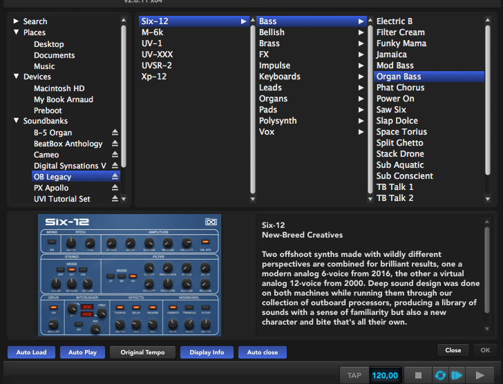Image resolution: width=503 pixels, height=384 pixels.
Task: Open the FX category submenu arrow
Action: (x=361, y=55)
